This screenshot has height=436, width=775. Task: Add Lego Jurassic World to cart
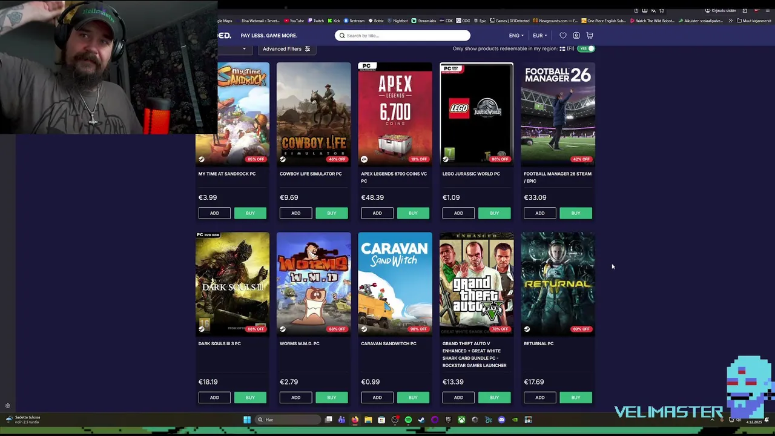tap(458, 213)
